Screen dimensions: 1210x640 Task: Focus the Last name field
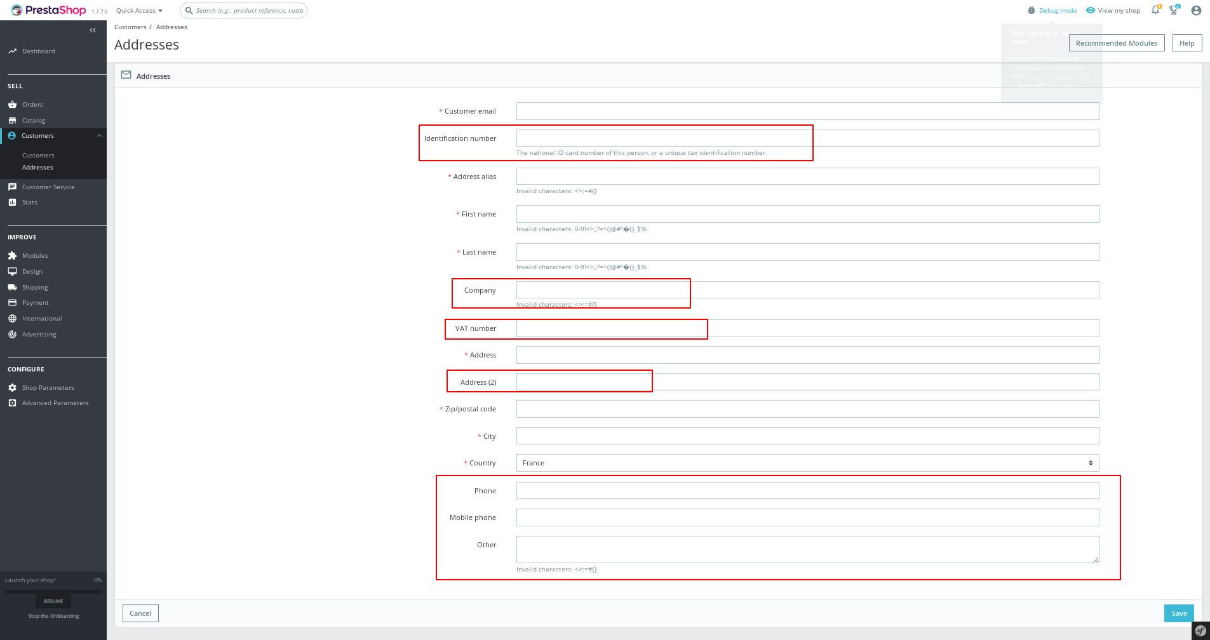point(807,252)
